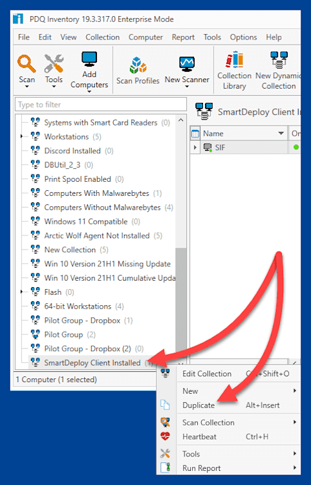Image resolution: width=311 pixels, height=485 pixels.
Task: Click the Add Computers monitor icon
Action: point(89,59)
